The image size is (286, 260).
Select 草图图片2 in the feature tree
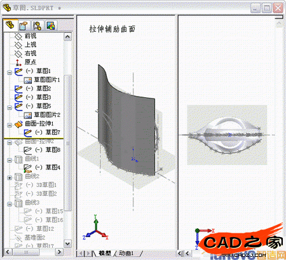(47, 115)
